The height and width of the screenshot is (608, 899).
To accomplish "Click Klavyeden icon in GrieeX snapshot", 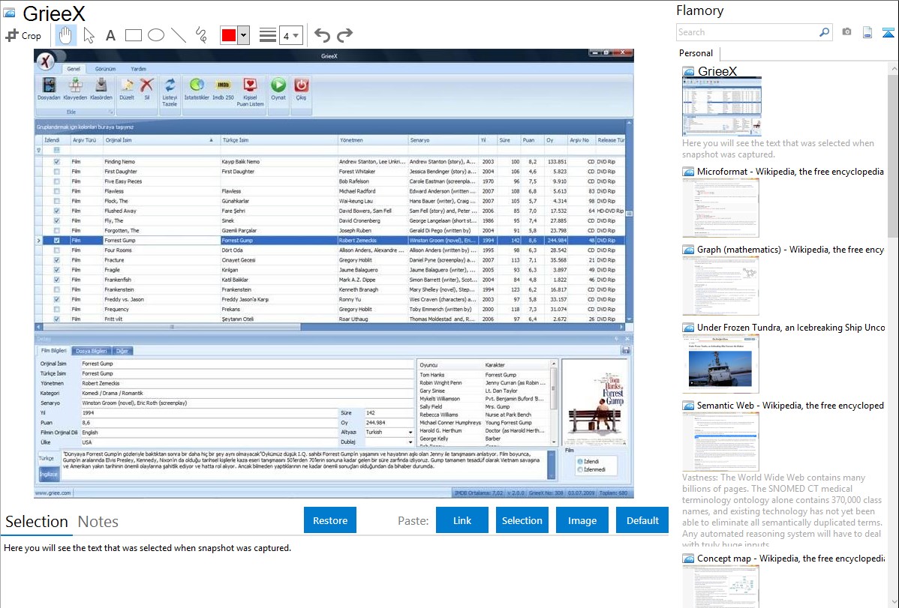I will coord(75,85).
